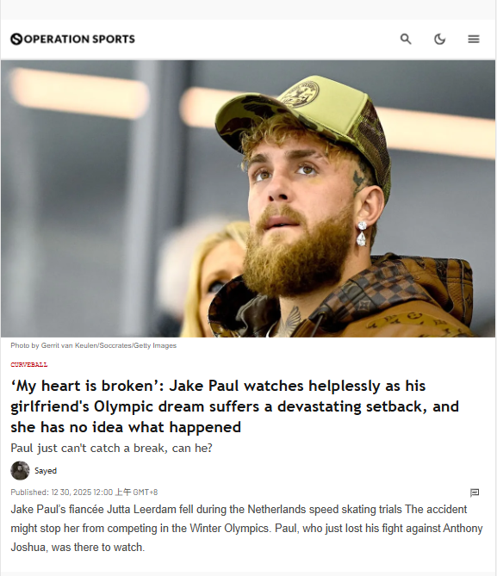497x576 pixels.
Task: Click the camo cap in the photo
Action: [307, 121]
